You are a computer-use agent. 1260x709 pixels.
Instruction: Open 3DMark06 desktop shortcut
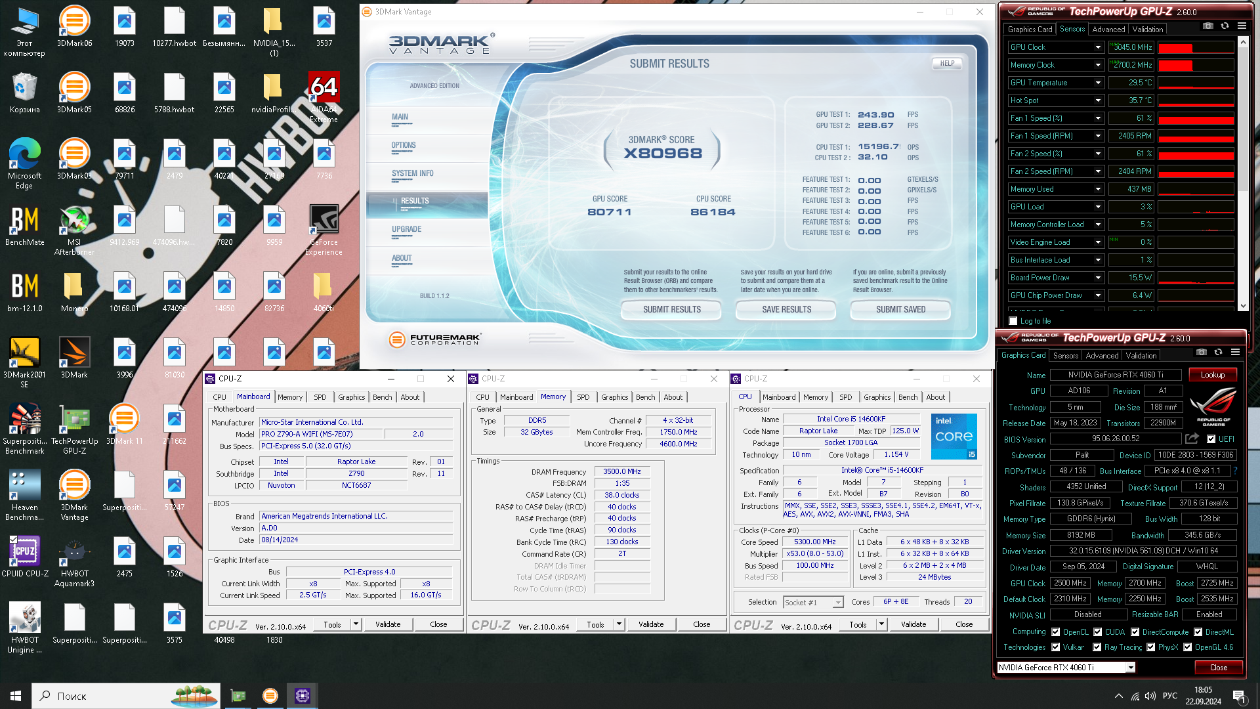[74, 27]
